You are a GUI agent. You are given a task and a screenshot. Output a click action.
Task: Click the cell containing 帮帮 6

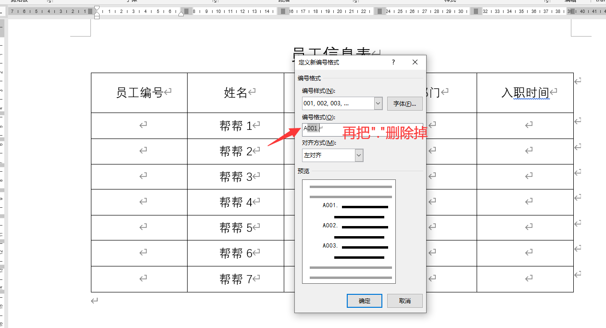point(236,253)
